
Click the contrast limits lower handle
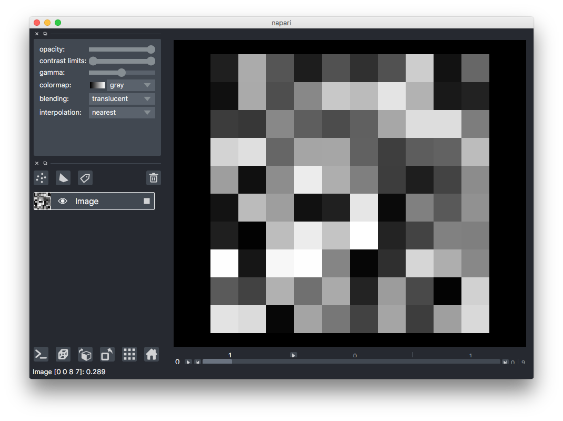pyautogui.click(x=93, y=61)
